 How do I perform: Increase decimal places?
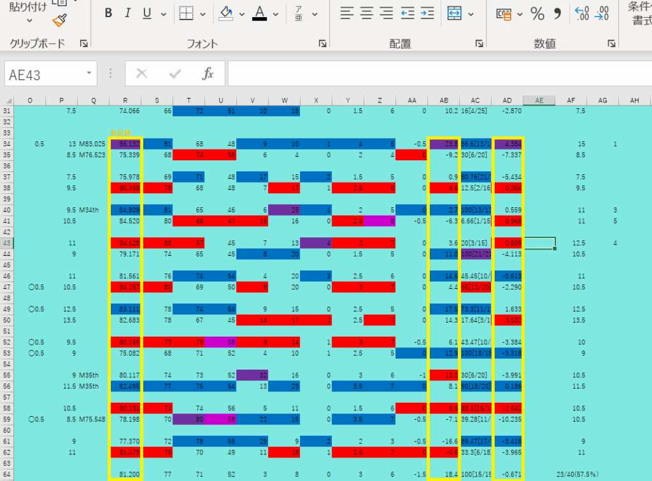coord(582,13)
